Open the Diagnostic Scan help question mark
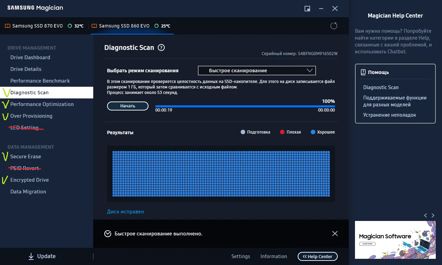442x265 pixels. [x=161, y=48]
